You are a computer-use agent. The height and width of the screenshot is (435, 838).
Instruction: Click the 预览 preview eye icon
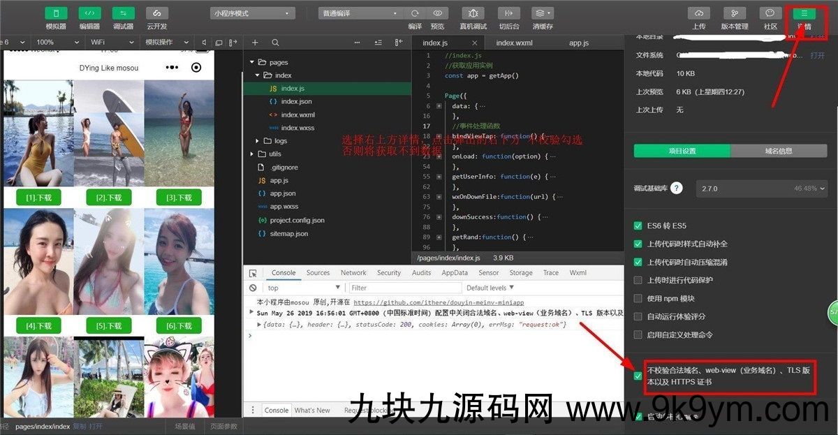point(437,13)
